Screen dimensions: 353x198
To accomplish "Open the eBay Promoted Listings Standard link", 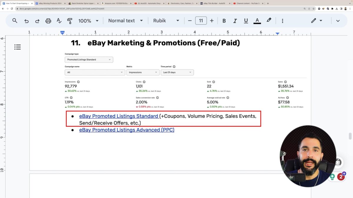I will click(119, 116).
